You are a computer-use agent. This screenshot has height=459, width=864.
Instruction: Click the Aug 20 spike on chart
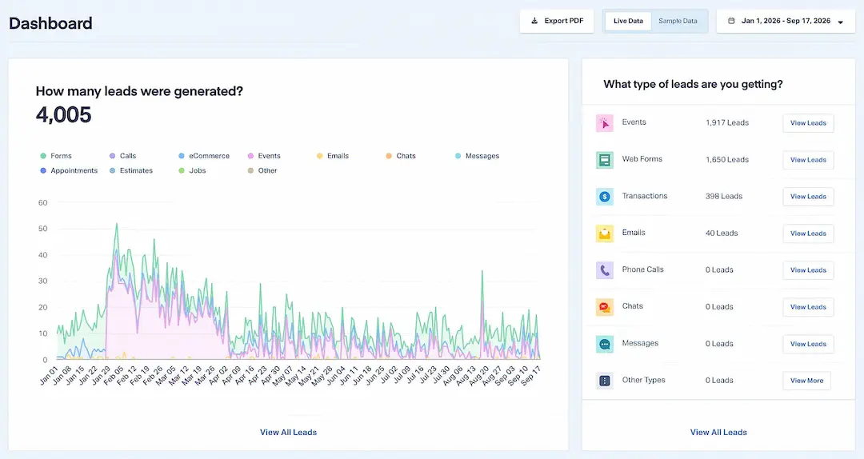pyautogui.click(x=482, y=271)
